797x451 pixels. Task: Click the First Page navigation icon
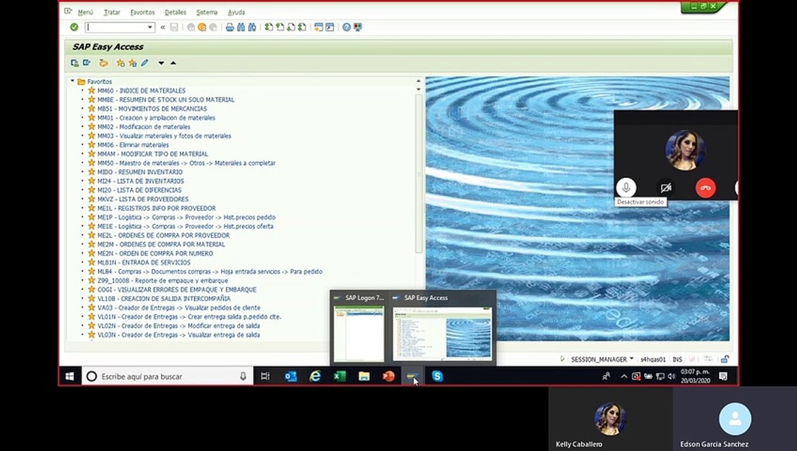pos(269,27)
